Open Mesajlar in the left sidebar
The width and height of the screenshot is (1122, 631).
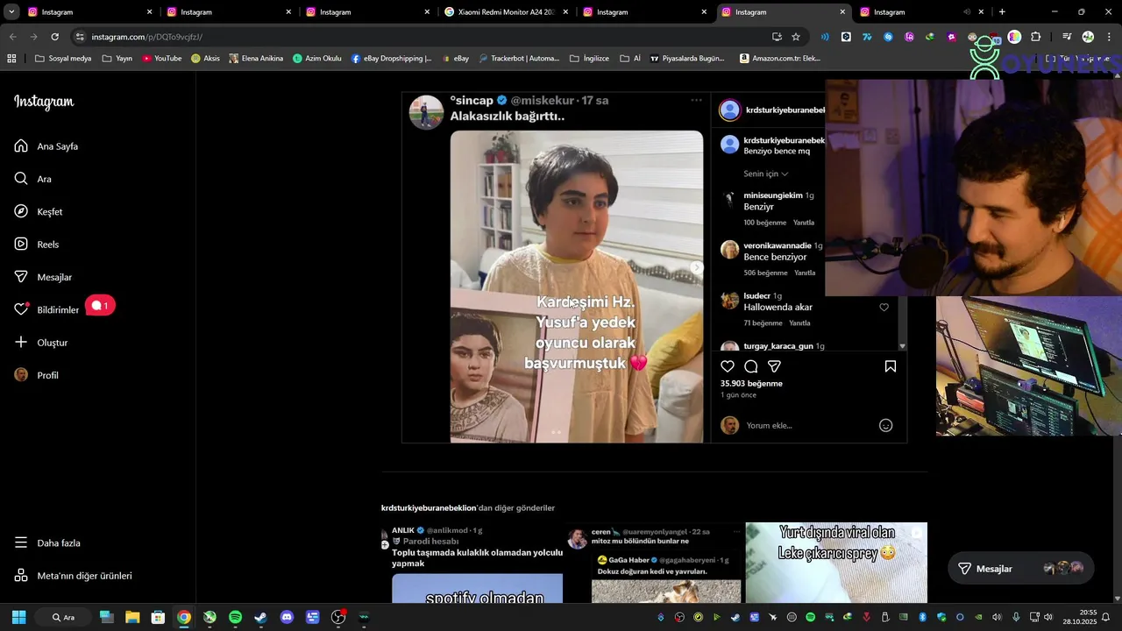pyautogui.click(x=43, y=277)
